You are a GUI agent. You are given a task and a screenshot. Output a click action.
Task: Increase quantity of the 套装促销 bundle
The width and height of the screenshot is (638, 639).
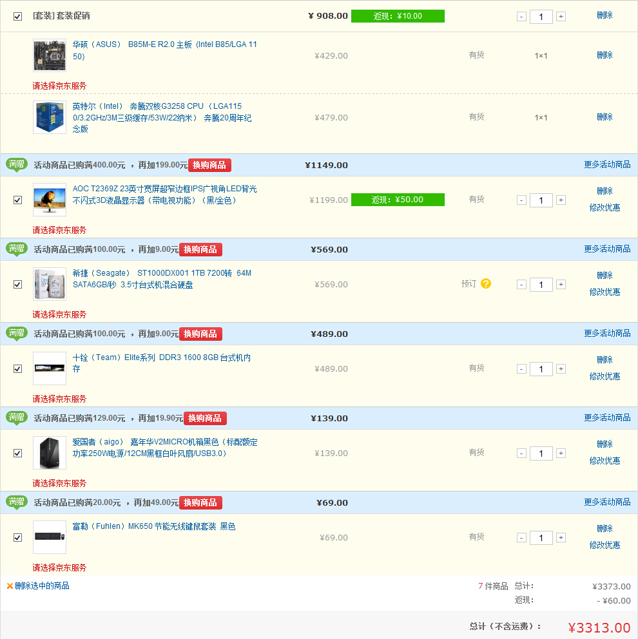tap(561, 17)
